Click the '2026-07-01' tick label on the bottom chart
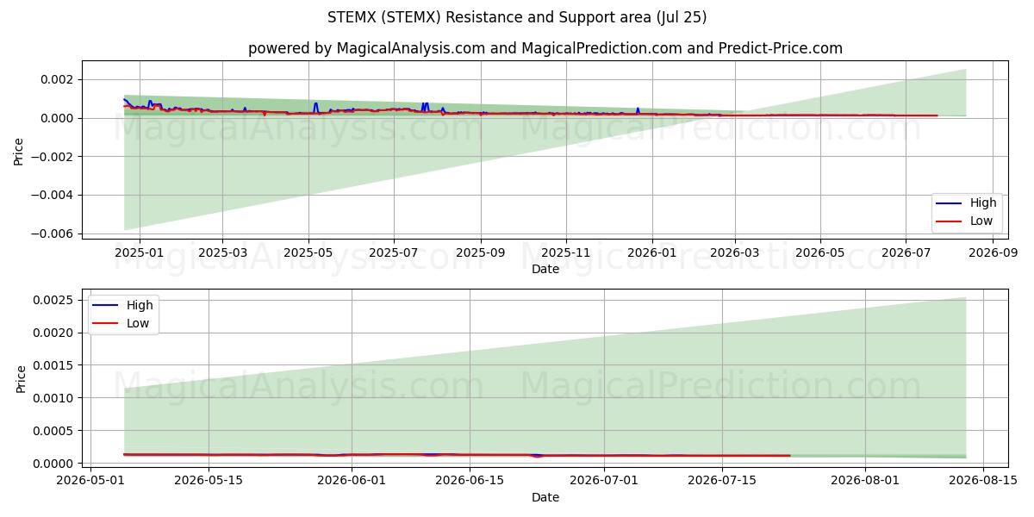 (x=604, y=483)
